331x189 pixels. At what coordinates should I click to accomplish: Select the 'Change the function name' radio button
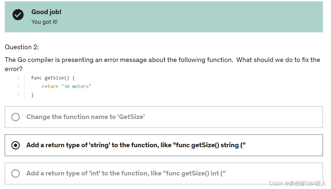click(16, 117)
